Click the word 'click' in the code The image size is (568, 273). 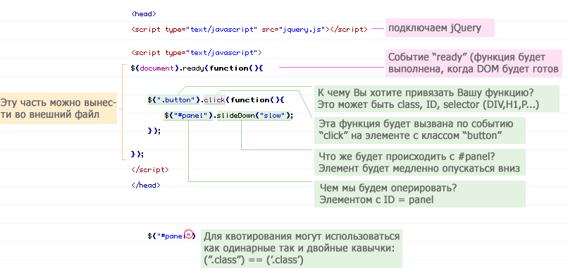pos(214,99)
